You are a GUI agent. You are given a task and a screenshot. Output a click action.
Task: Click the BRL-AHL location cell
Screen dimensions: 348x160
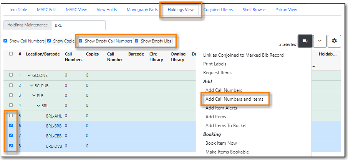click(54, 116)
